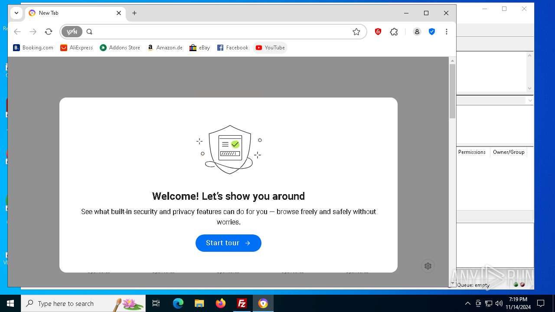The width and height of the screenshot is (555, 312).
Task: Open the red ad blocker shield extension
Action: pyautogui.click(x=378, y=32)
